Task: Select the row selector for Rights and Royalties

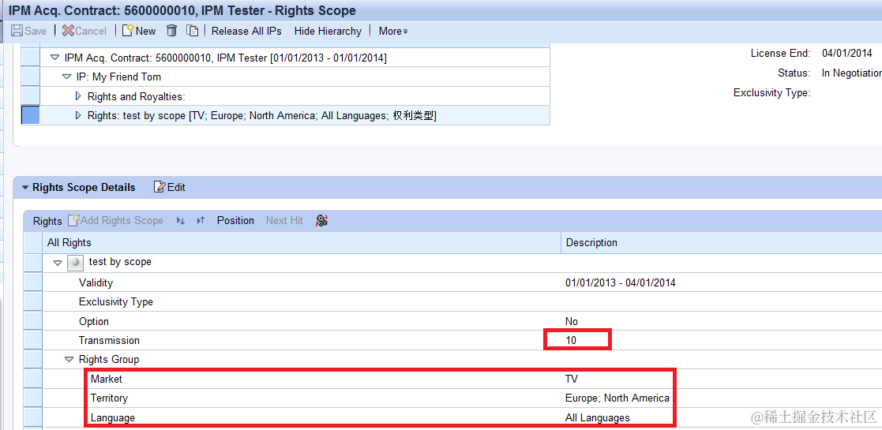Action: (x=30, y=95)
